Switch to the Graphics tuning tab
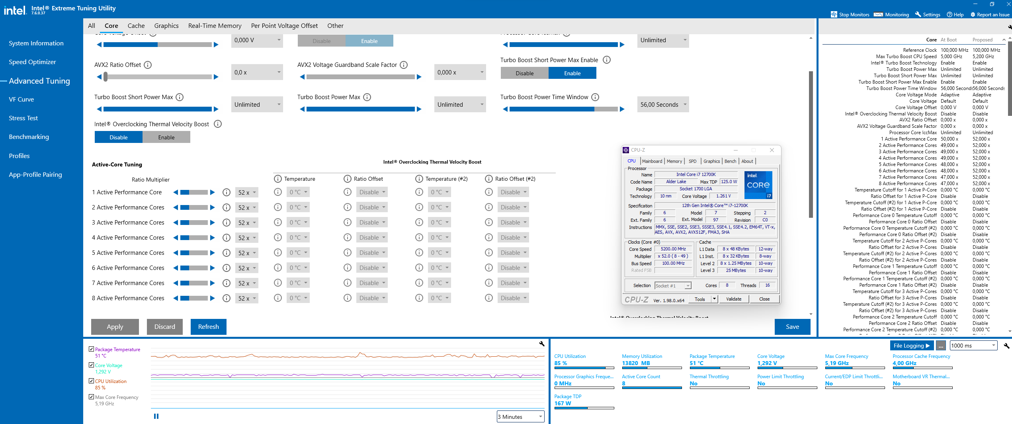This screenshot has width=1012, height=424. pos(166,26)
